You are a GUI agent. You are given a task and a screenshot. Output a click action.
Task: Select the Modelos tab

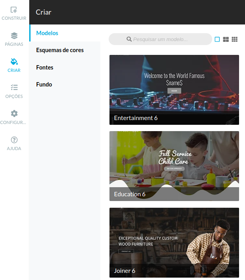[x=47, y=33]
